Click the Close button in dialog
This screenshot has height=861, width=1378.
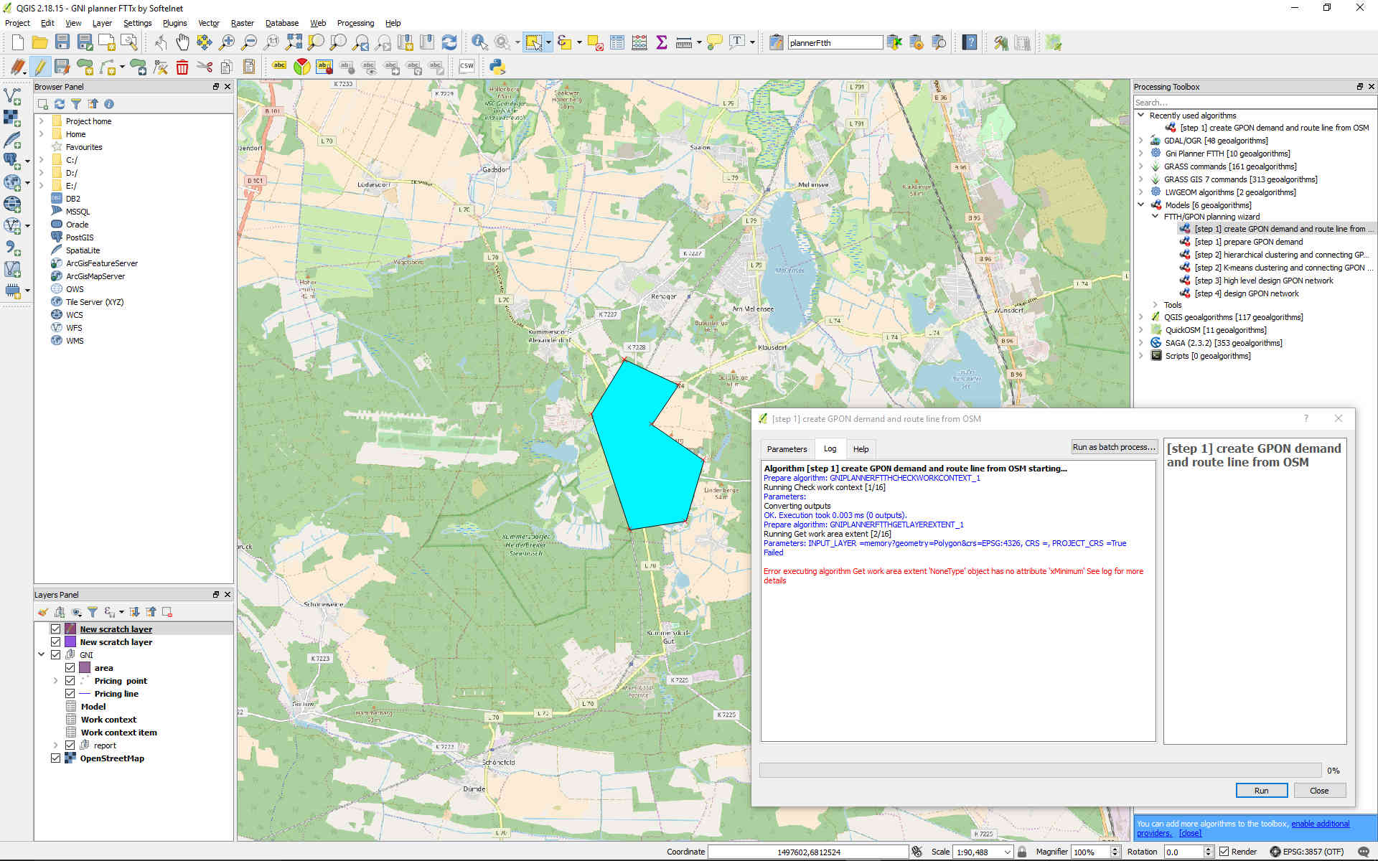pos(1319,791)
